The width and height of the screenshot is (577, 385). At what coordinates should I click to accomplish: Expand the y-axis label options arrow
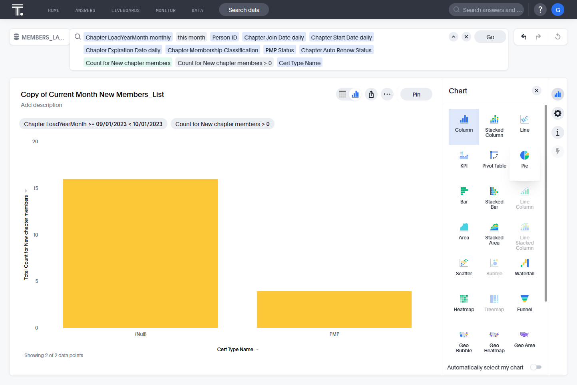click(x=26, y=191)
